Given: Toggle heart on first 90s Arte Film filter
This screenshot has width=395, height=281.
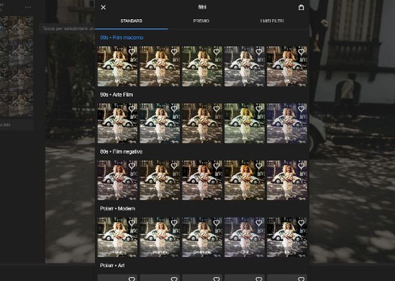Looking at the screenshot, I should tap(132, 109).
